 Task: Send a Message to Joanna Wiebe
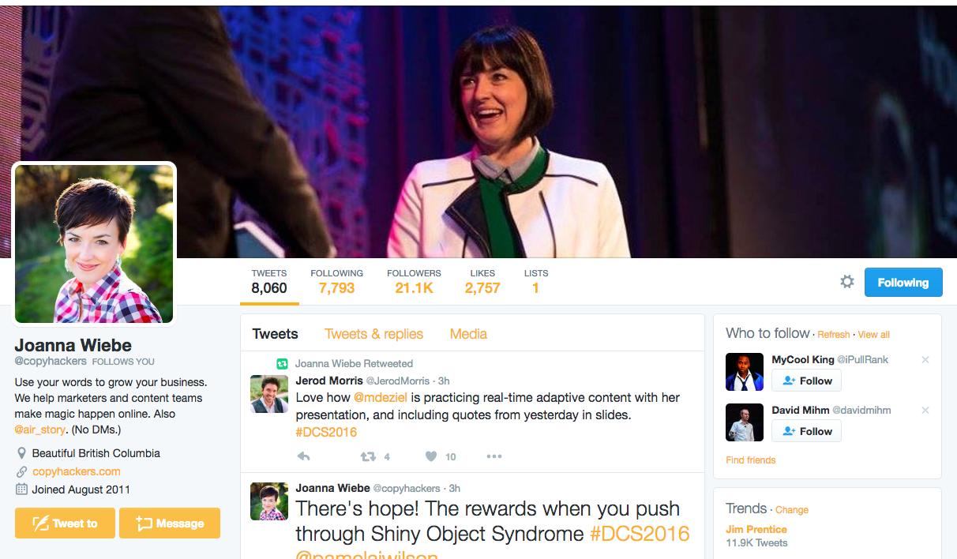[x=170, y=523]
